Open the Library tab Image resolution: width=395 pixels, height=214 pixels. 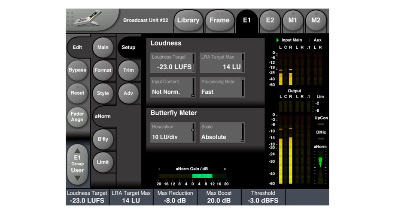188,21
